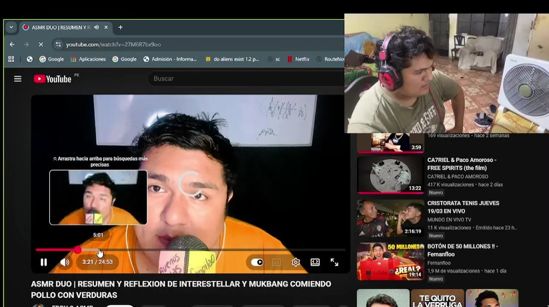
Task: Open the 'sc' bookmark
Action: [274, 59]
